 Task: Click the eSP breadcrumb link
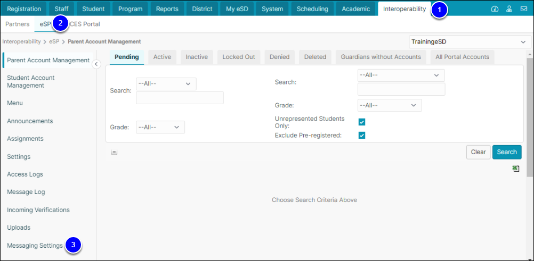(x=54, y=41)
